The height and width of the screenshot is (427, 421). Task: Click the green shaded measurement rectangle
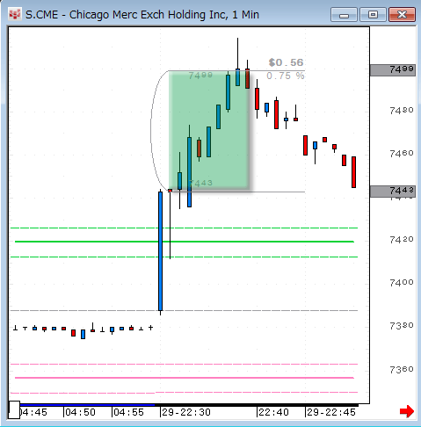pos(209,131)
